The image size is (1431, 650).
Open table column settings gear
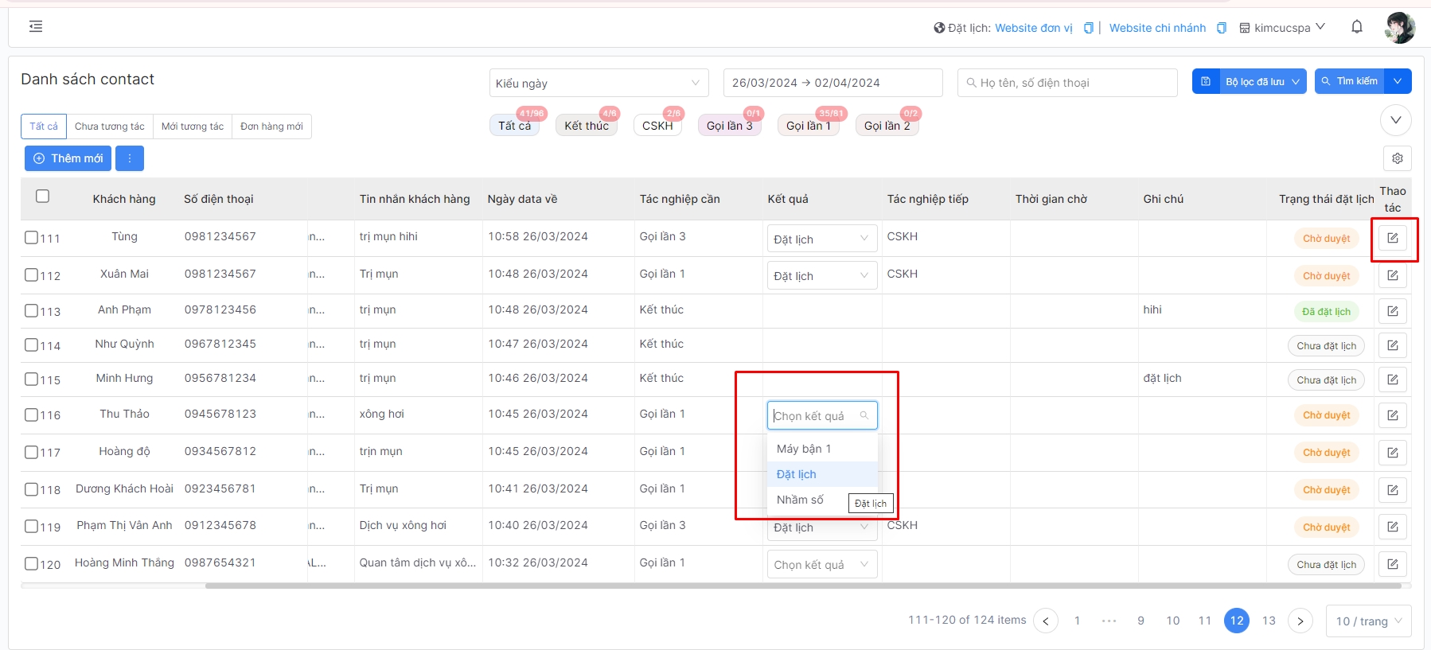1397,158
